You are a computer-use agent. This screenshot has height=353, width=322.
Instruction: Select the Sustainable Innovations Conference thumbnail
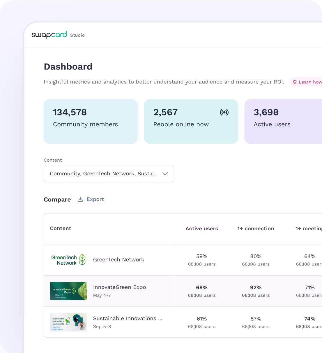(68, 322)
